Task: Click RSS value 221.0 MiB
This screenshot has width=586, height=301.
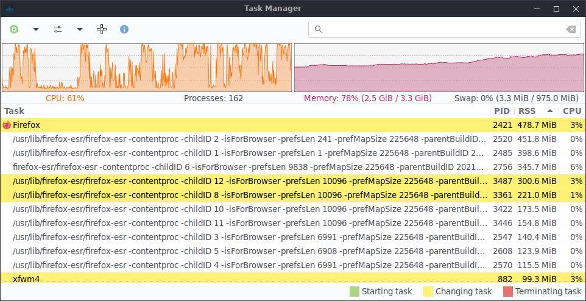Action: point(537,195)
